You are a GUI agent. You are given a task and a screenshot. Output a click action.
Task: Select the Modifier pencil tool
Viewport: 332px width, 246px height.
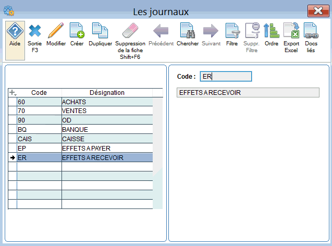pos(56,34)
